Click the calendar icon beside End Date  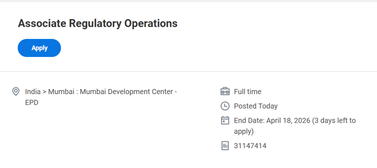tap(225, 121)
